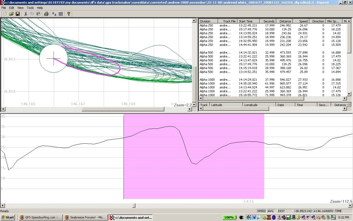
Task: Click the Start Time column header
Action: coord(248,21)
